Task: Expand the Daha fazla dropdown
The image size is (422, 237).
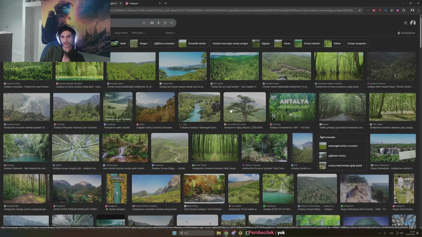Action: pyautogui.click(x=138, y=33)
